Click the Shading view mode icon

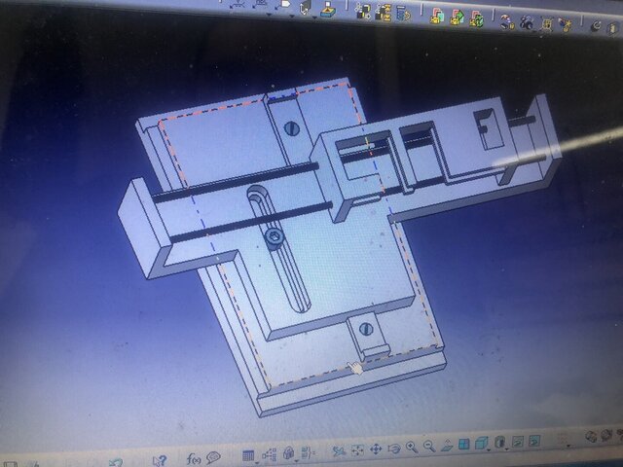[499, 442]
